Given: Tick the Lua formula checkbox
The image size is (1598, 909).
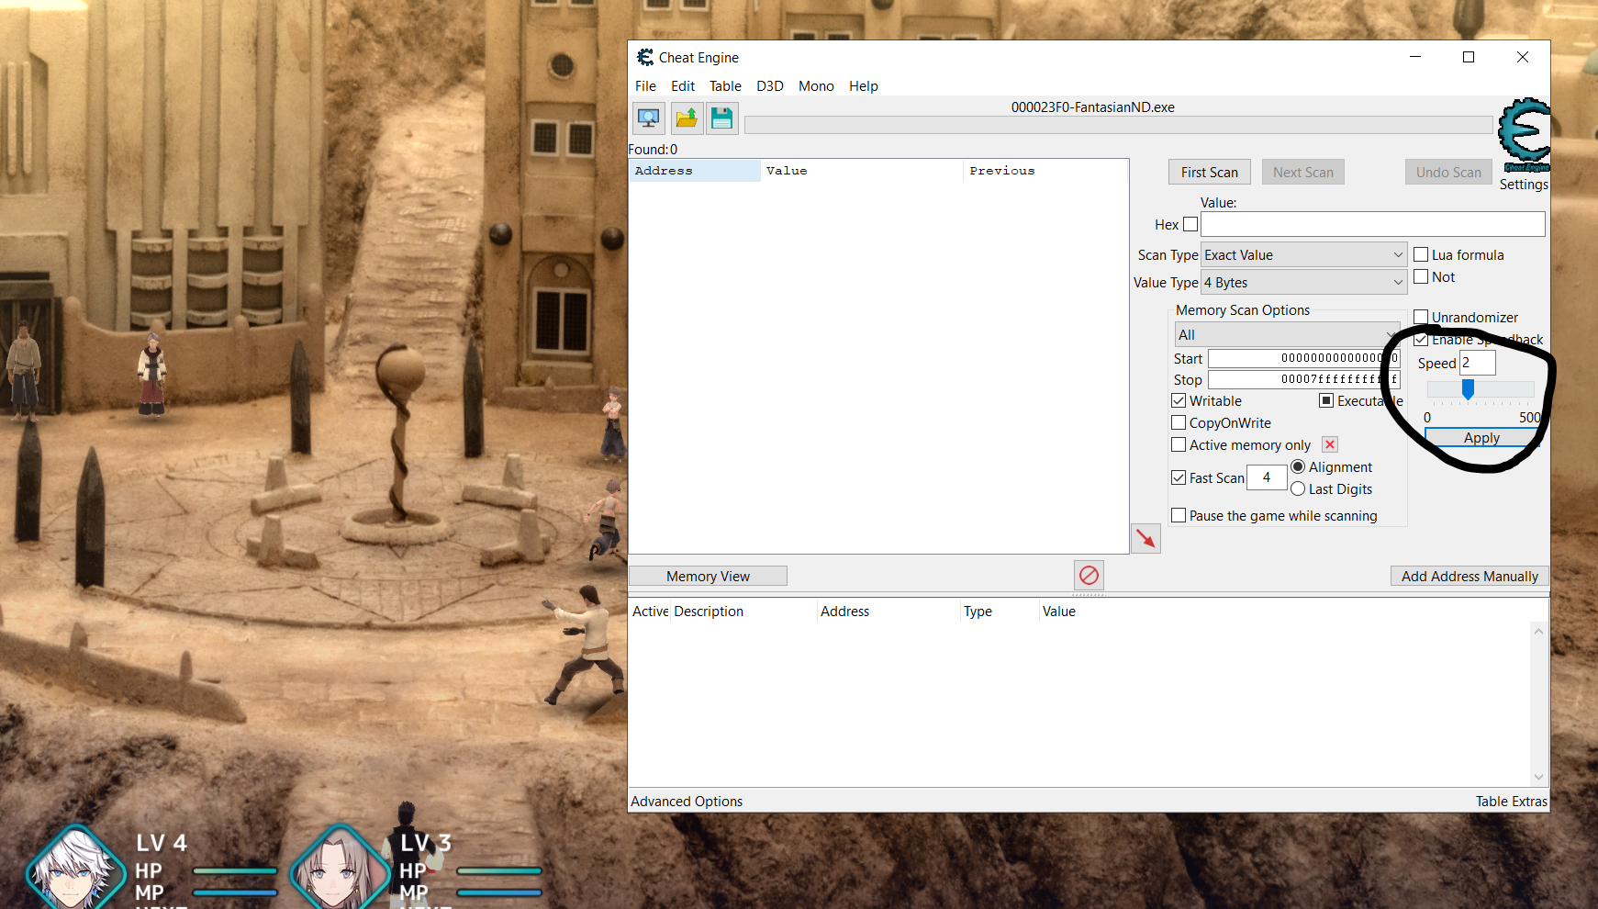Looking at the screenshot, I should (x=1421, y=254).
